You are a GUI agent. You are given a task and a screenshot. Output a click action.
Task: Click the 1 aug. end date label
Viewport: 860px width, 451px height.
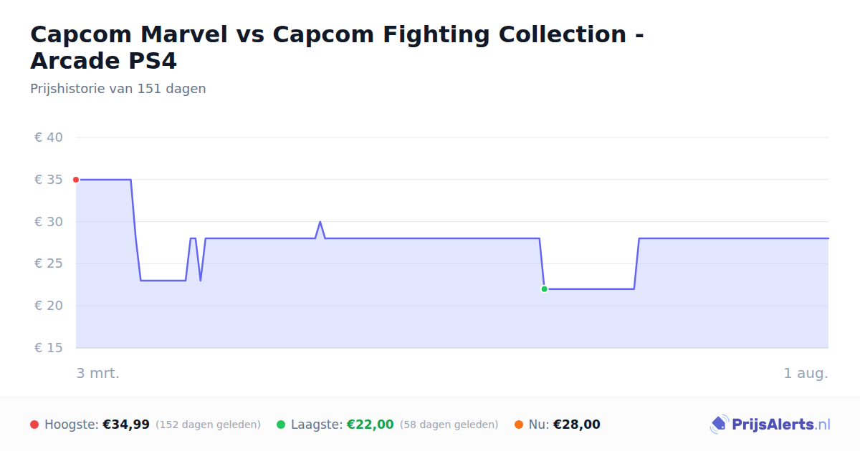pos(806,374)
